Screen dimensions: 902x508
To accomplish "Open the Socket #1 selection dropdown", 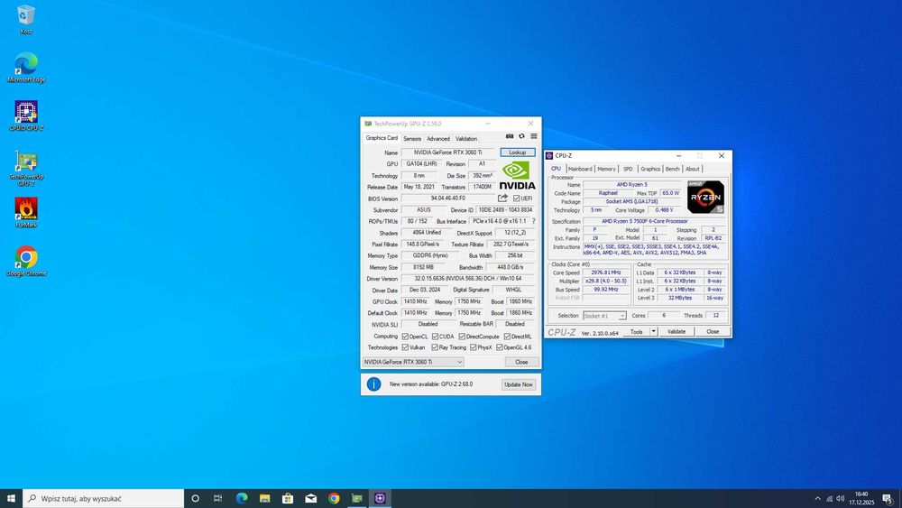I will click(604, 316).
